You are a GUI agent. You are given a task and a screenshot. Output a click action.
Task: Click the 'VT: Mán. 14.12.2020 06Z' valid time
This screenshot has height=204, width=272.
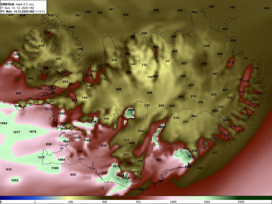17,12
